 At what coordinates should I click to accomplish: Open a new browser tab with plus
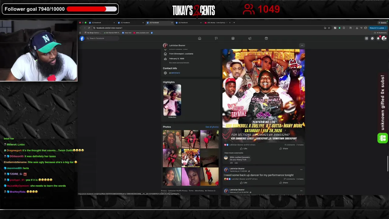234,23
